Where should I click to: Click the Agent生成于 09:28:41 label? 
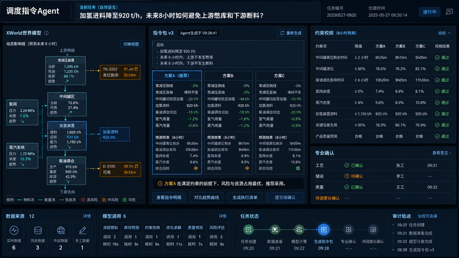coord(198,33)
